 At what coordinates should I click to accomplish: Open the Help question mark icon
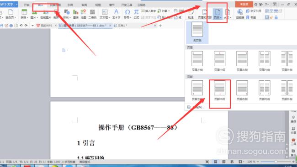pyautogui.click(x=266, y=4)
